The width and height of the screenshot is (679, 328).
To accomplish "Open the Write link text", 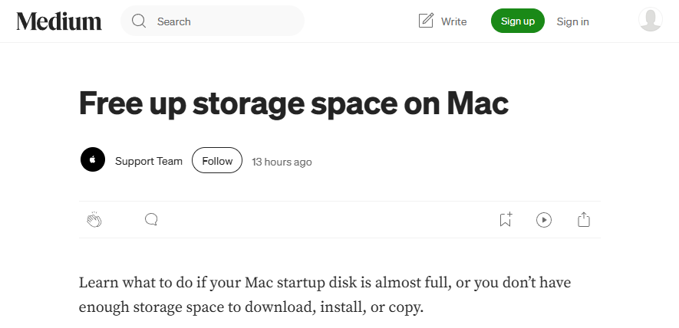I will [453, 21].
